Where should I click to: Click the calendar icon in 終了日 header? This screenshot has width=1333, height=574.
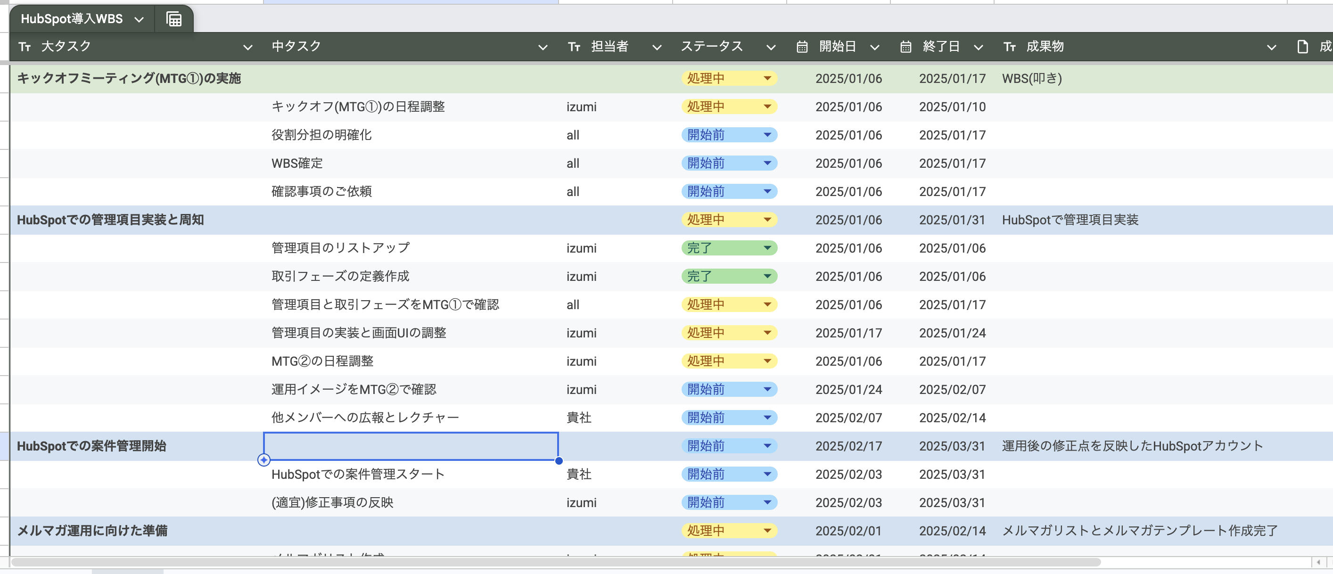pos(905,47)
